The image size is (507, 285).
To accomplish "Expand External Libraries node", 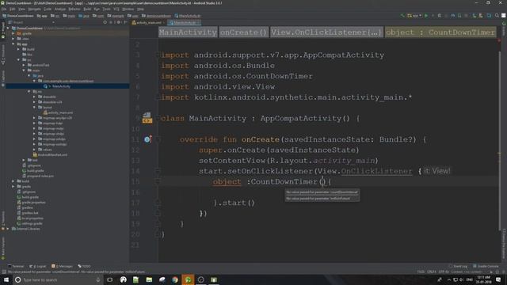I will pyautogui.click(x=8, y=229).
